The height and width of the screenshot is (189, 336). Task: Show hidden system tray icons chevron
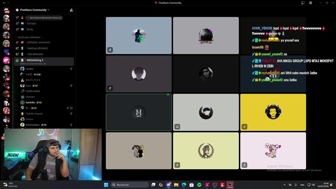point(284,185)
